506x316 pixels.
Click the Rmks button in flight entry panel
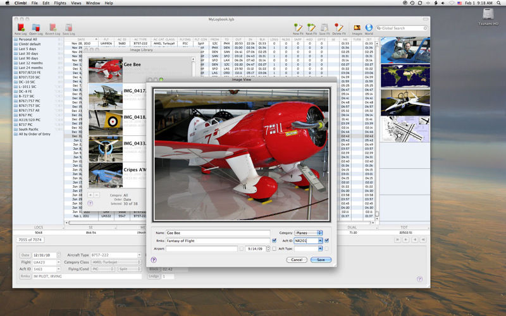[x=25, y=276]
